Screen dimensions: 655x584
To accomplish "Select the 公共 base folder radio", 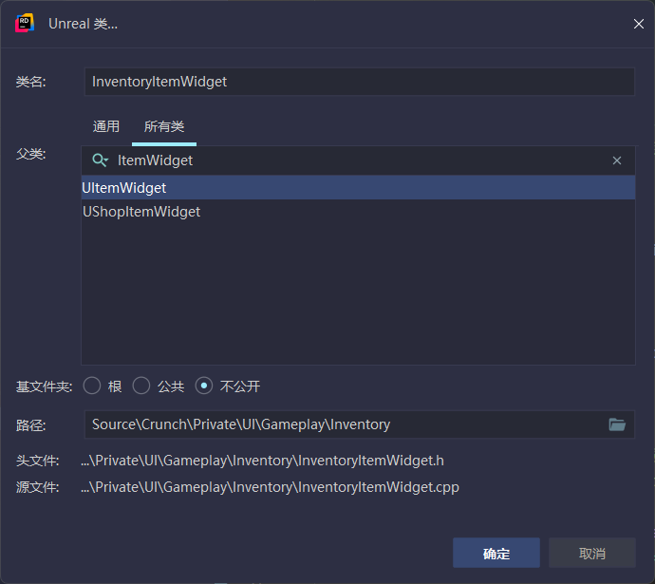I will click(x=141, y=386).
